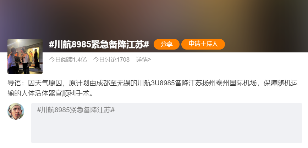This screenshot has width=308, height=148.
Task: Click your profile avatar beside the compose box
Action: [x=16, y=111]
